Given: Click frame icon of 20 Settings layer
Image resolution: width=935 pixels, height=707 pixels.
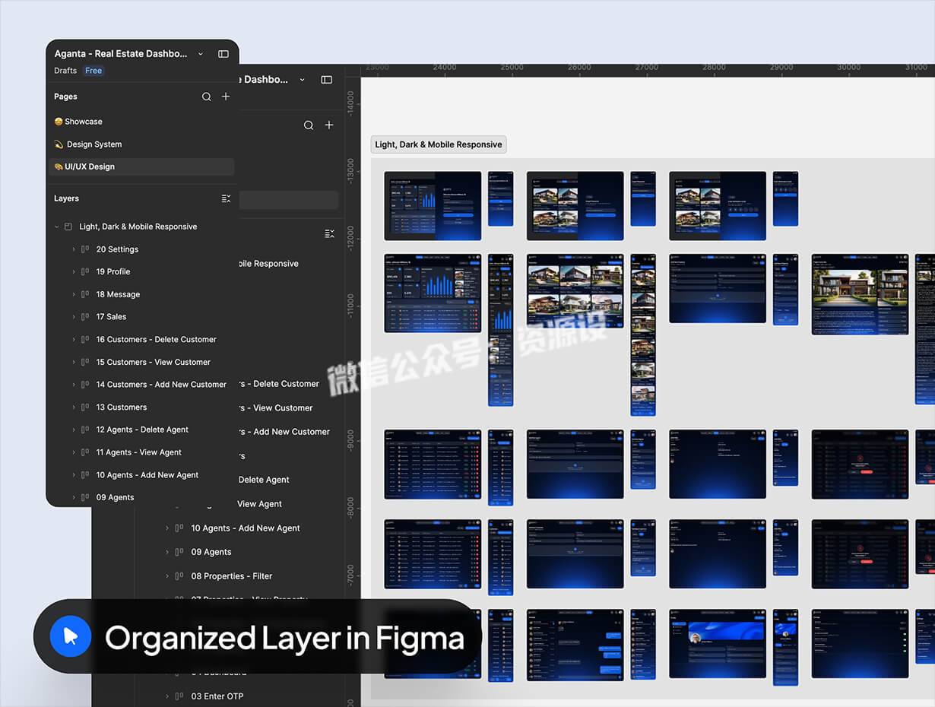Looking at the screenshot, I should click(85, 249).
